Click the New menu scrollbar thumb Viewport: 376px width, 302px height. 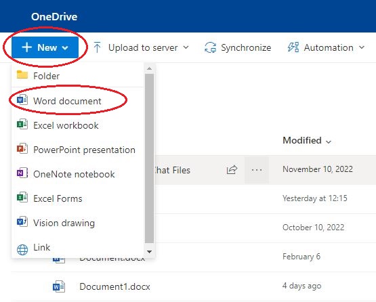(x=150, y=158)
